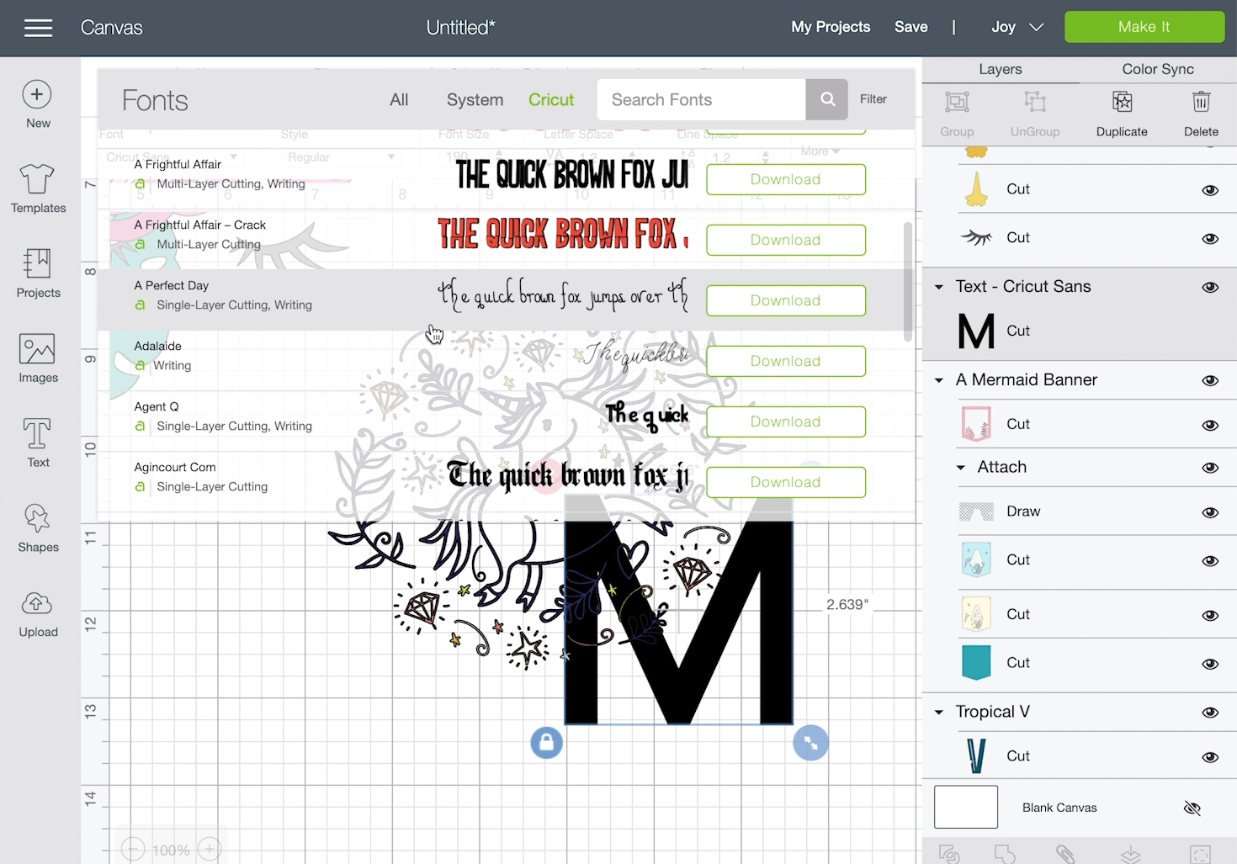Collapse the Attach group

961,468
